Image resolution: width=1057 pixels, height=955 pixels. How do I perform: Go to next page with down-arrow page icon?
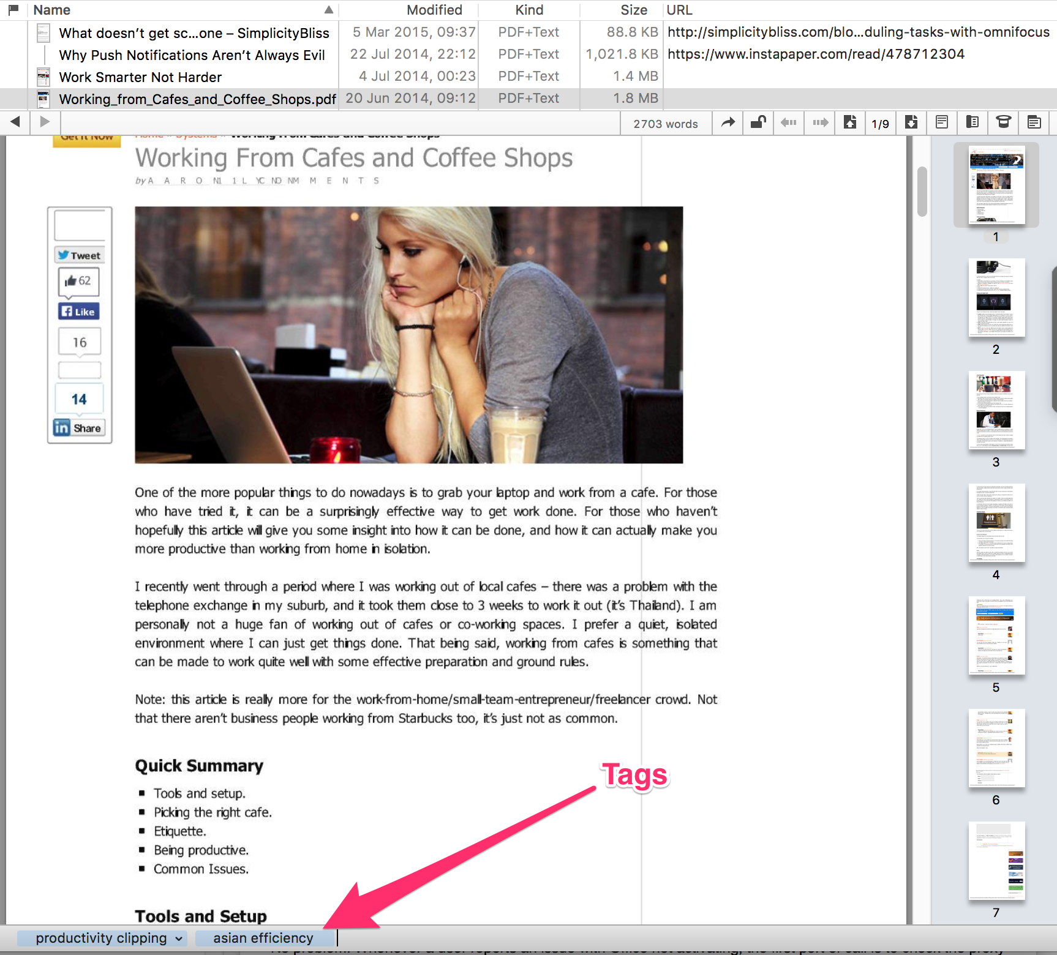911,122
